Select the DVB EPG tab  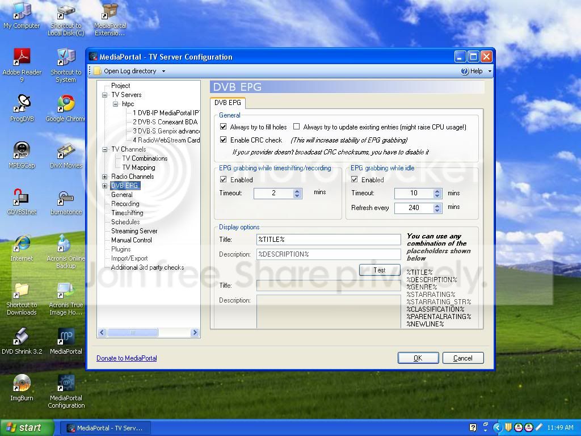tap(228, 103)
